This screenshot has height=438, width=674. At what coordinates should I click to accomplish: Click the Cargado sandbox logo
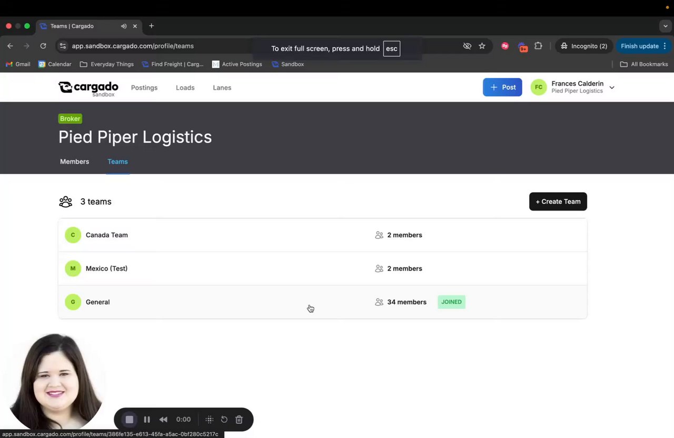88,88
